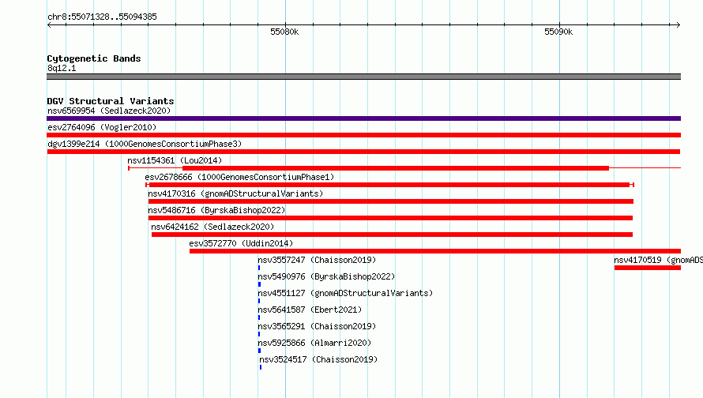703x398 pixels.
Task: Open nsv6424162 (Sedlazeck2020) label
Action: pyautogui.click(x=212, y=227)
